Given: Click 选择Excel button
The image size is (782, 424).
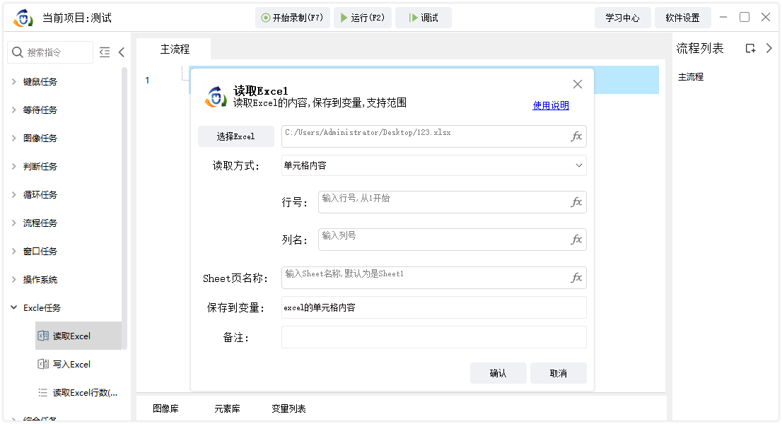Looking at the screenshot, I should pos(236,136).
